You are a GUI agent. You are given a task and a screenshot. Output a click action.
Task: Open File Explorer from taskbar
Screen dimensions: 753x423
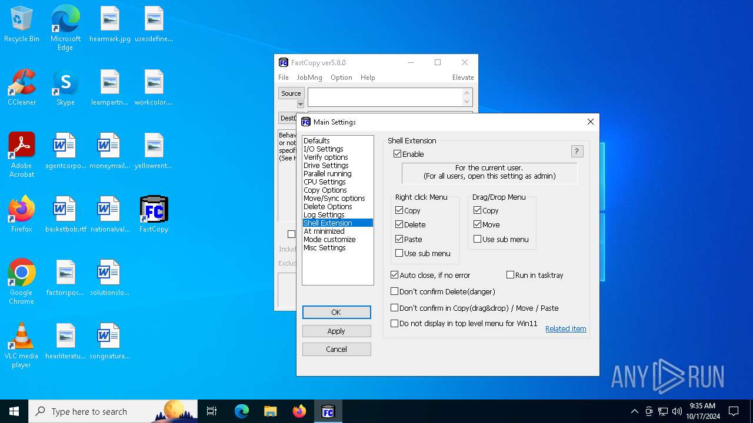(270, 411)
